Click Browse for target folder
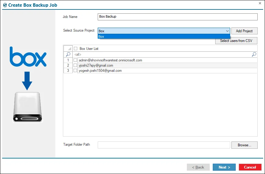Image resolution: width=265 pixels, height=174 pixels. [244, 145]
